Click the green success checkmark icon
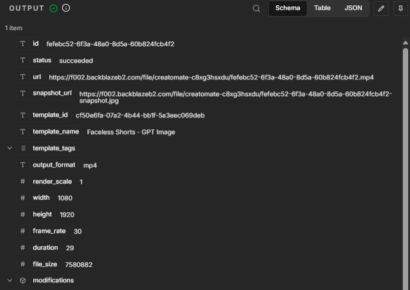 click(x=53, y=8)
